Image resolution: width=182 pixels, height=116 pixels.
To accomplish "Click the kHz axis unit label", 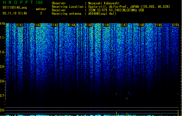I will [x=3, y=23].
